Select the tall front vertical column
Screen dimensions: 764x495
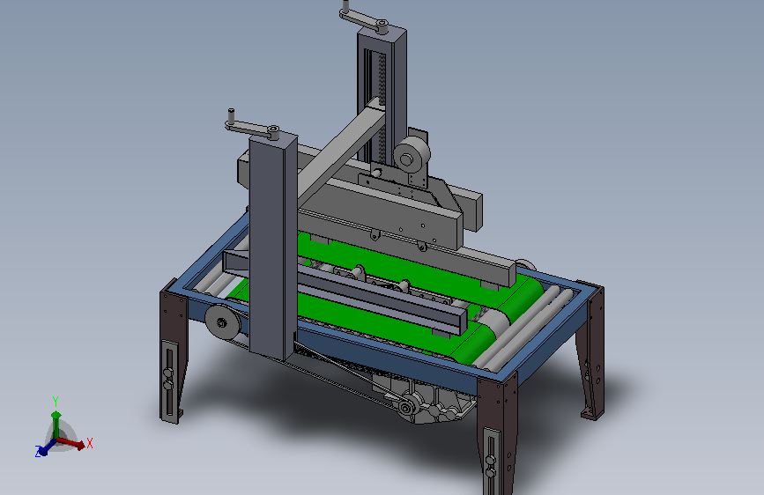272,246
